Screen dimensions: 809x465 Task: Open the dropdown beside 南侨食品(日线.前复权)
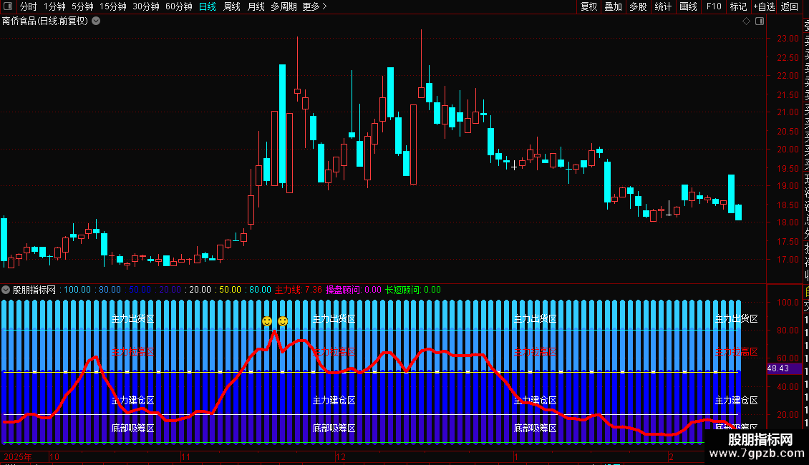[96, 21]
